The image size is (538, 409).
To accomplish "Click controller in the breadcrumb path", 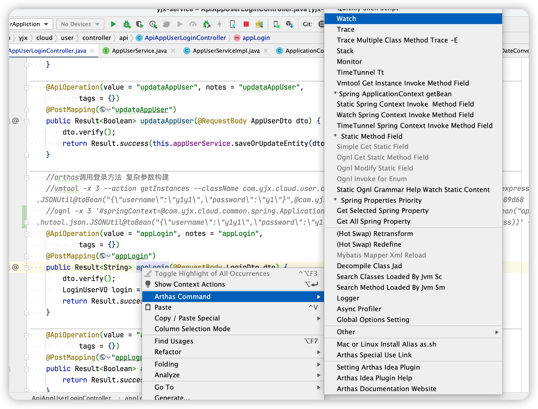I will [x=96, y=38].
